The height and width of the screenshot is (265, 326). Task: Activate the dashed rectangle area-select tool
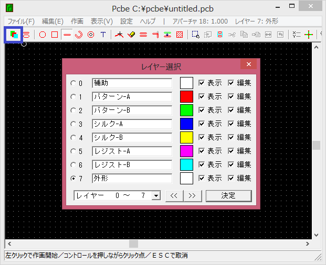pos(195,35)
